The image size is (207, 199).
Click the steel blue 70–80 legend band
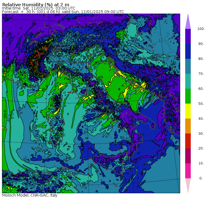[188, 66]
